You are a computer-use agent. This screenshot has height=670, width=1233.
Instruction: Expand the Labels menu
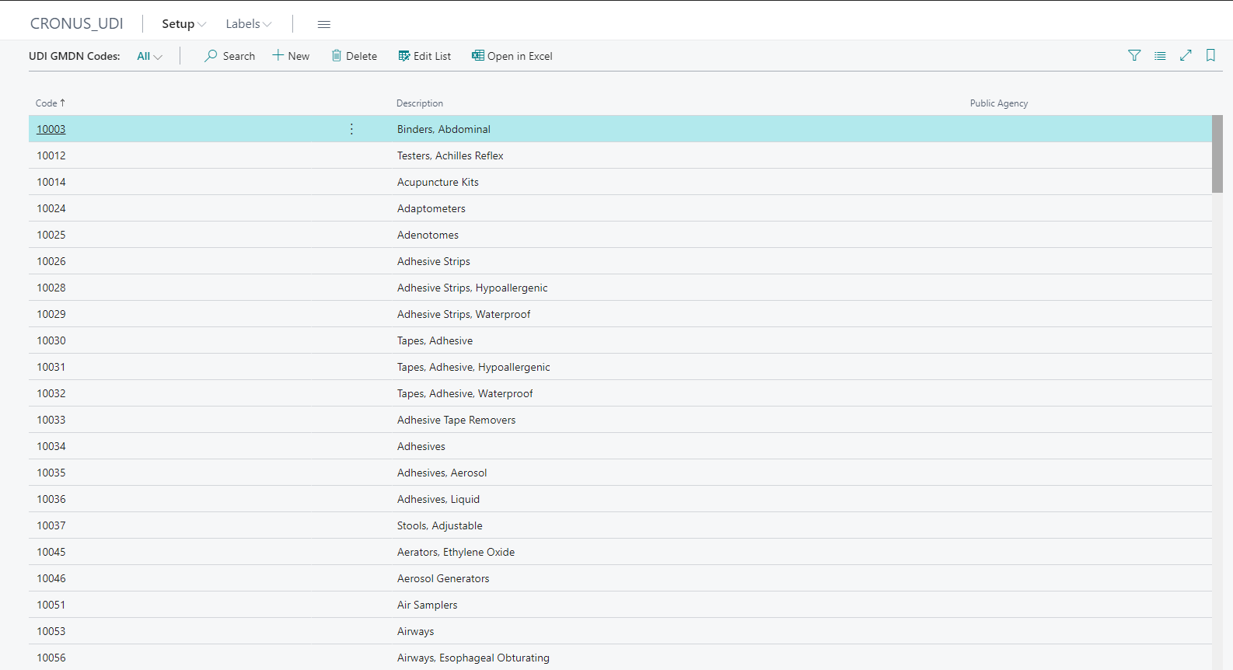tap(248, 24)
